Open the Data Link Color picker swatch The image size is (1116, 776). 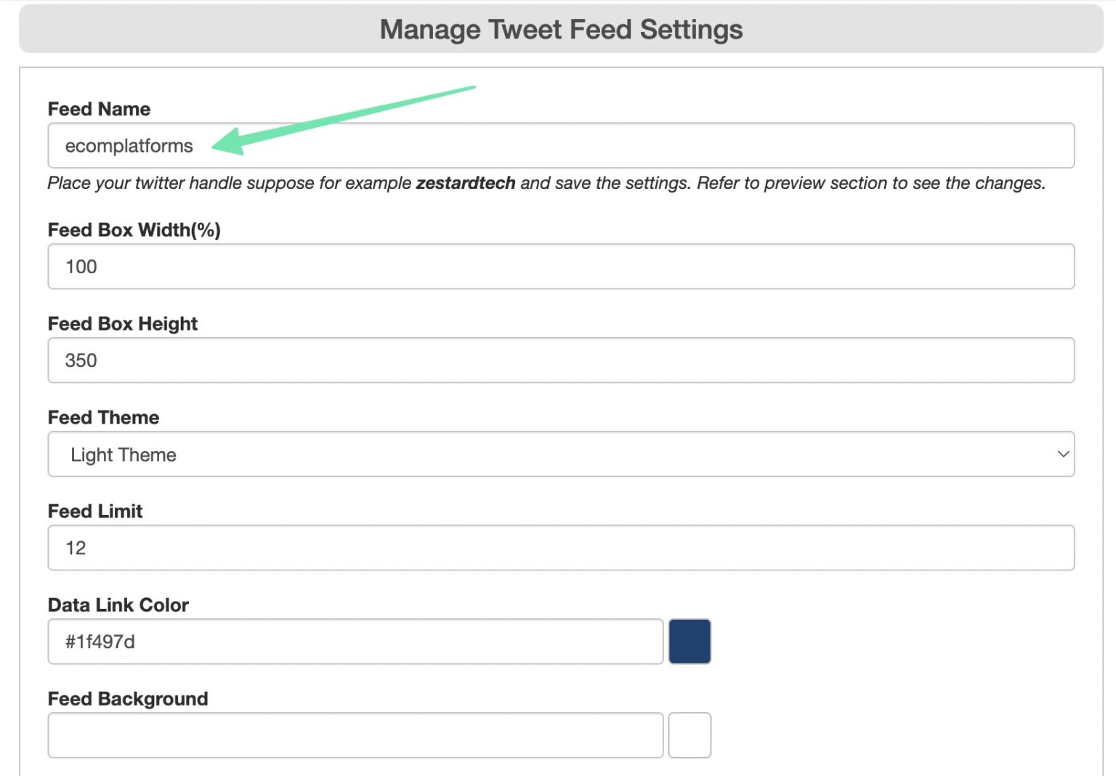pyautogui.click(x=690, y=641)
